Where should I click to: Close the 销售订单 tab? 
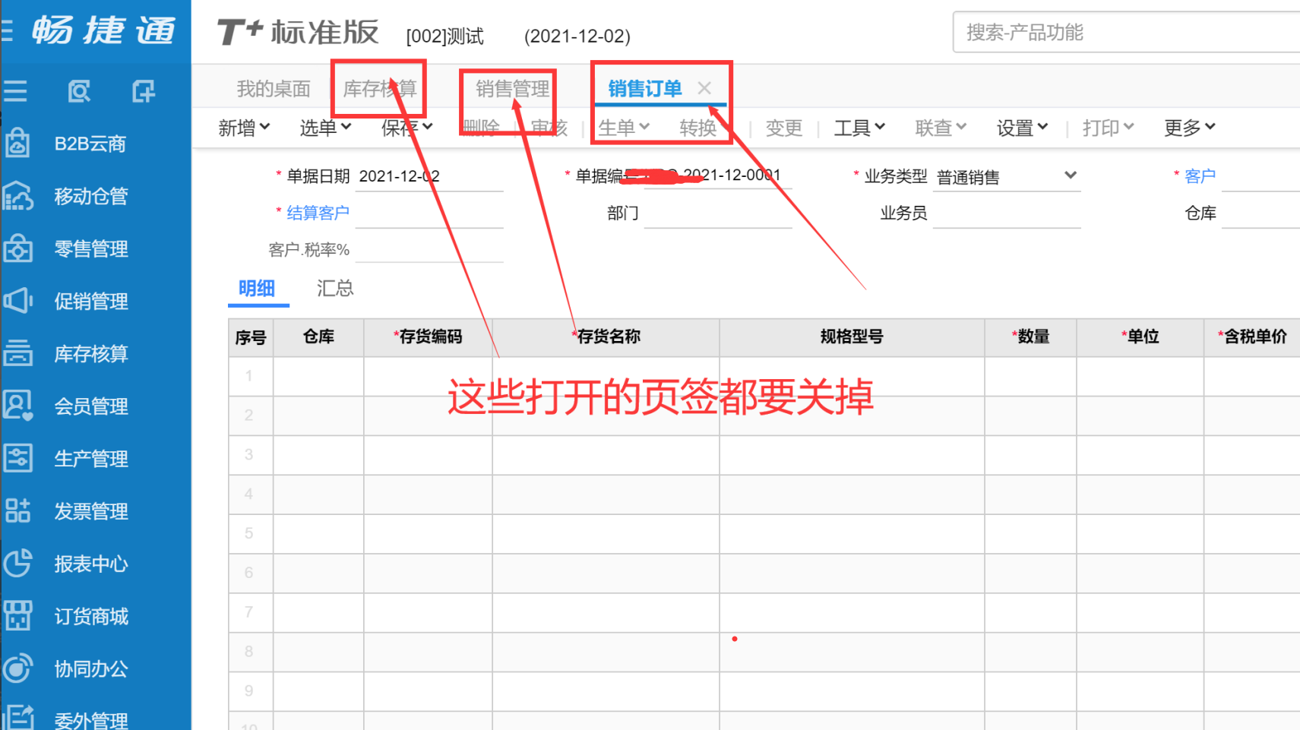[704, 88]
